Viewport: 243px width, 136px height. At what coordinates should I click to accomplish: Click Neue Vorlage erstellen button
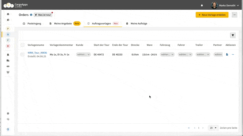[212, 15]
